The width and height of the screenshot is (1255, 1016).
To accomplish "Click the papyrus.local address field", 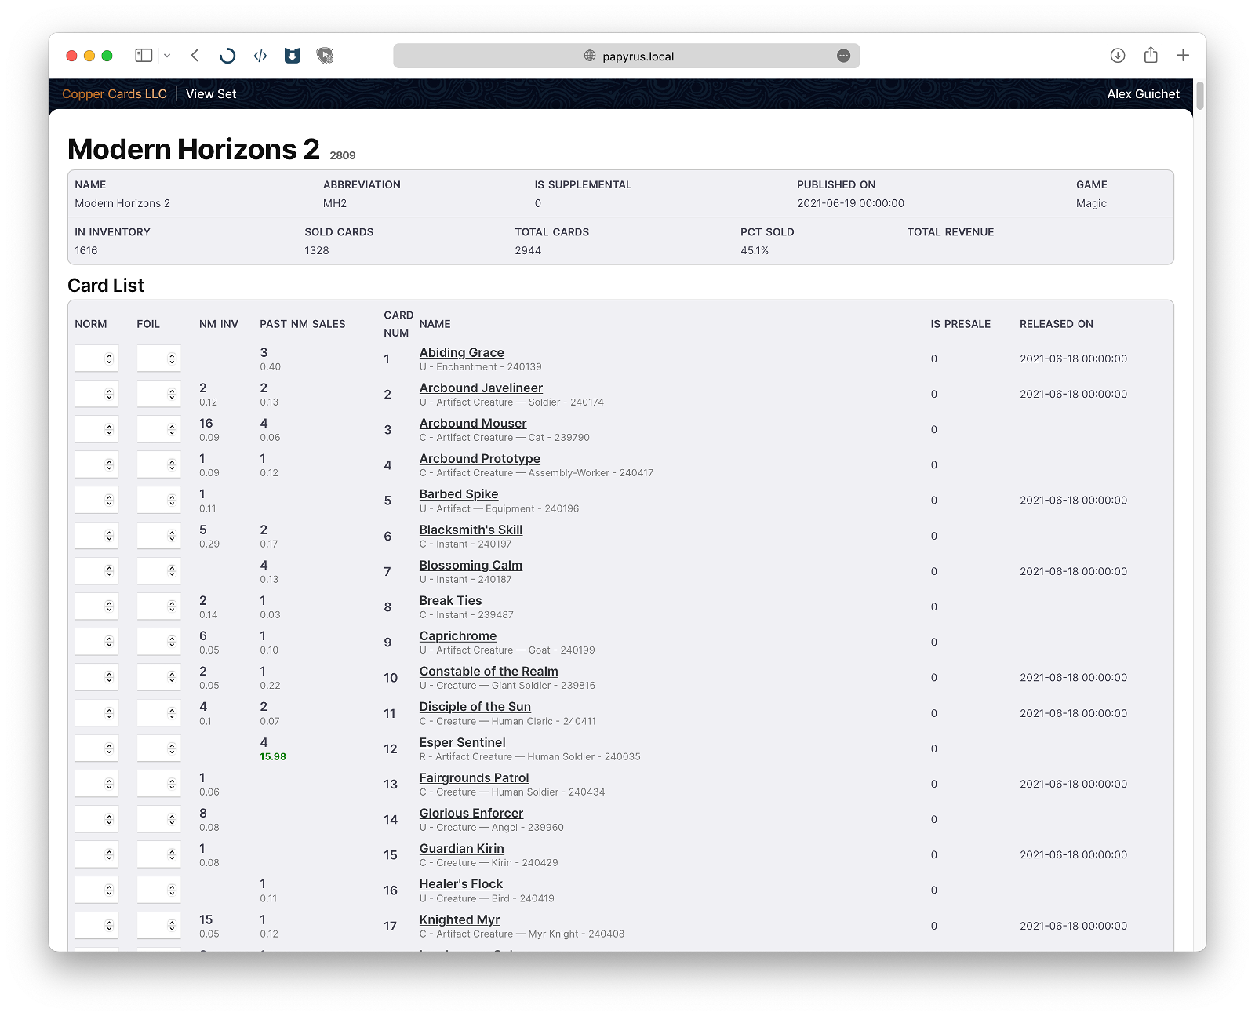I will (x=626, y=56).
